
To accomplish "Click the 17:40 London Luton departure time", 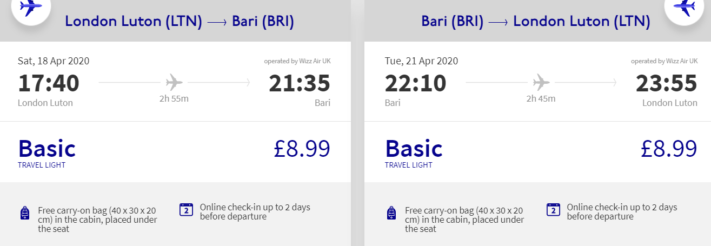I will 49,83.
